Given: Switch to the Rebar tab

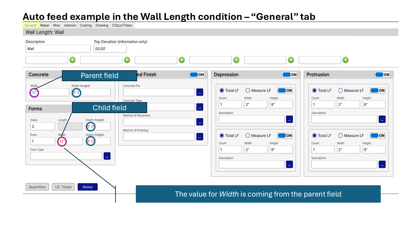Looking at the screenshot, I should point(45,25).
